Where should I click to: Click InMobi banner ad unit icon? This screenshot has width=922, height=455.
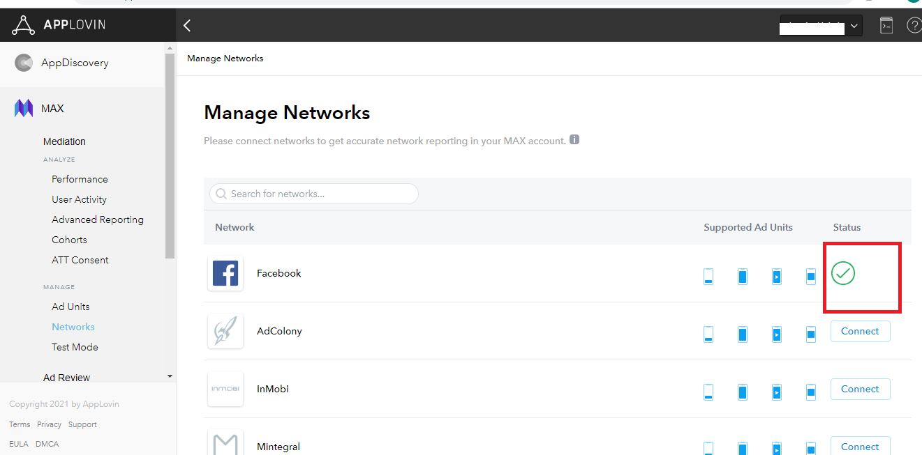[708, 392]
